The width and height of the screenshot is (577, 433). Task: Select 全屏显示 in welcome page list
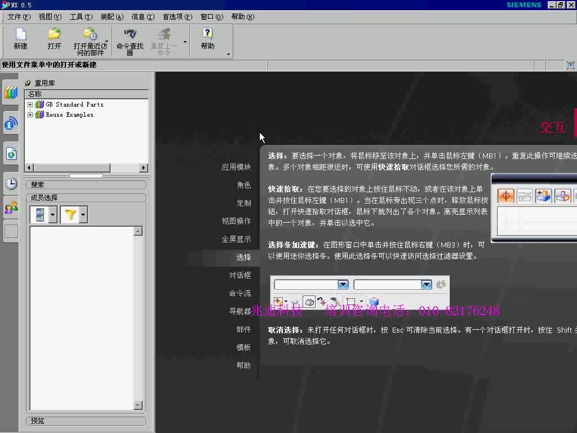[x=236, y=239]
